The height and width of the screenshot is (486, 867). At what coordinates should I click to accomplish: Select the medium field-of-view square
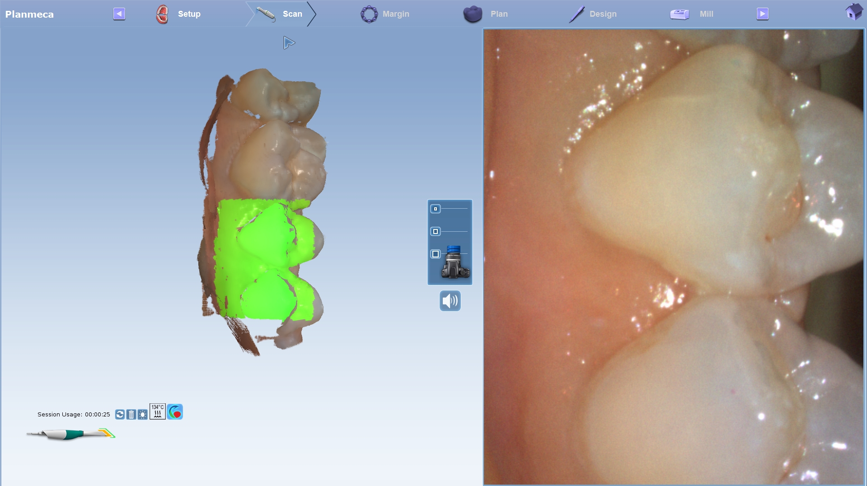(x=435, y=231)
